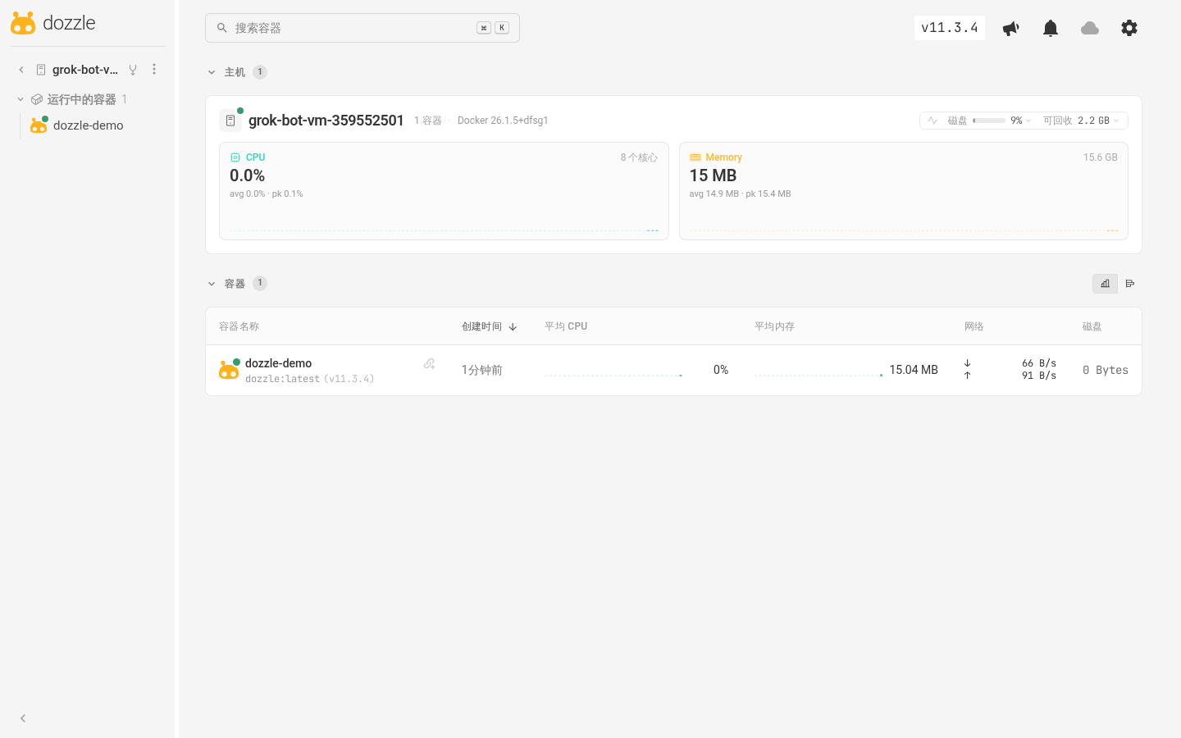This screenshot has width=1181, height=738.
Task: Click the v11.3.4 version button
Action: pyautogui.click(x=950, y=28)
